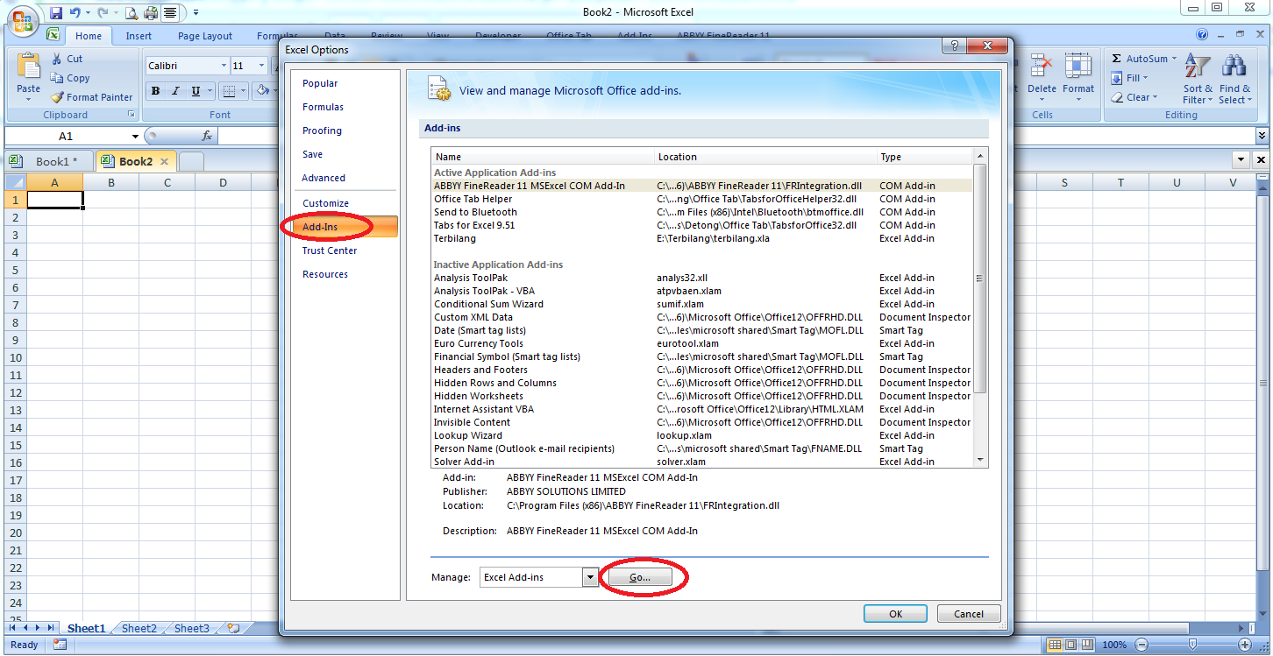Cut selection with the scissors icon
This screenshot has height=656, width=1273.
tap(57, 59)
